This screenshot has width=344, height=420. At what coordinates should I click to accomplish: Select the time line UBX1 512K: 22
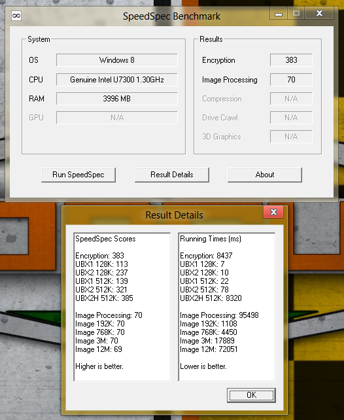coord(204,281)
